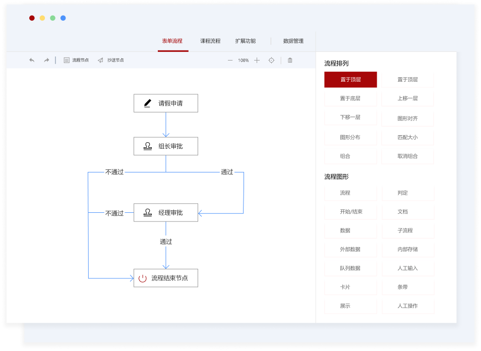The height and width of the screenshot is (351, 481).
Task: Click the center-canvas crosshair icon
Action: click(271, 60)
